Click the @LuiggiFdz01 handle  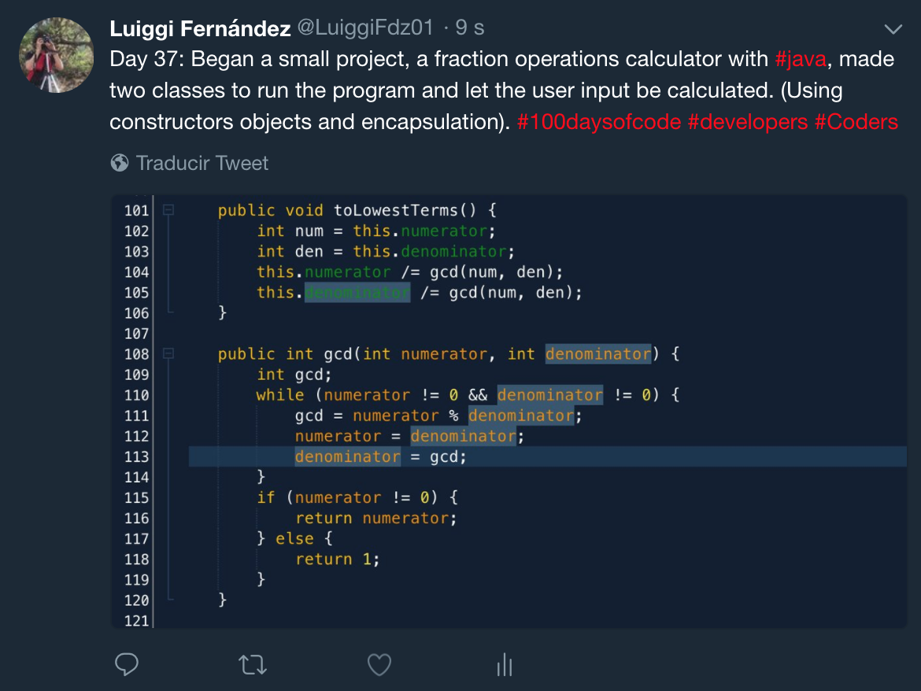pyautogui.click(x=364, y=27)
